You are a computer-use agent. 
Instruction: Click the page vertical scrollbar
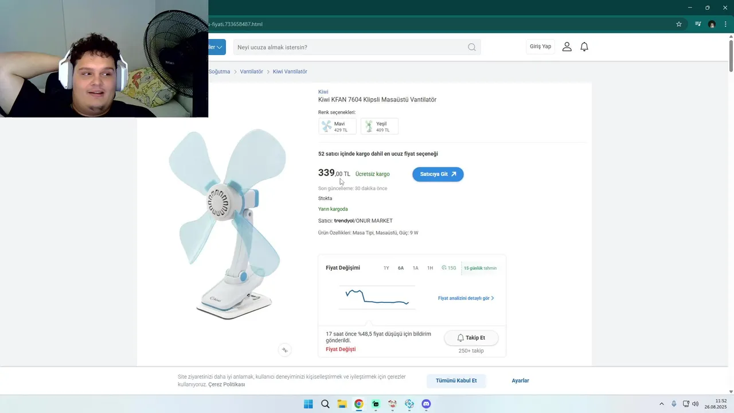click(731, 57)
